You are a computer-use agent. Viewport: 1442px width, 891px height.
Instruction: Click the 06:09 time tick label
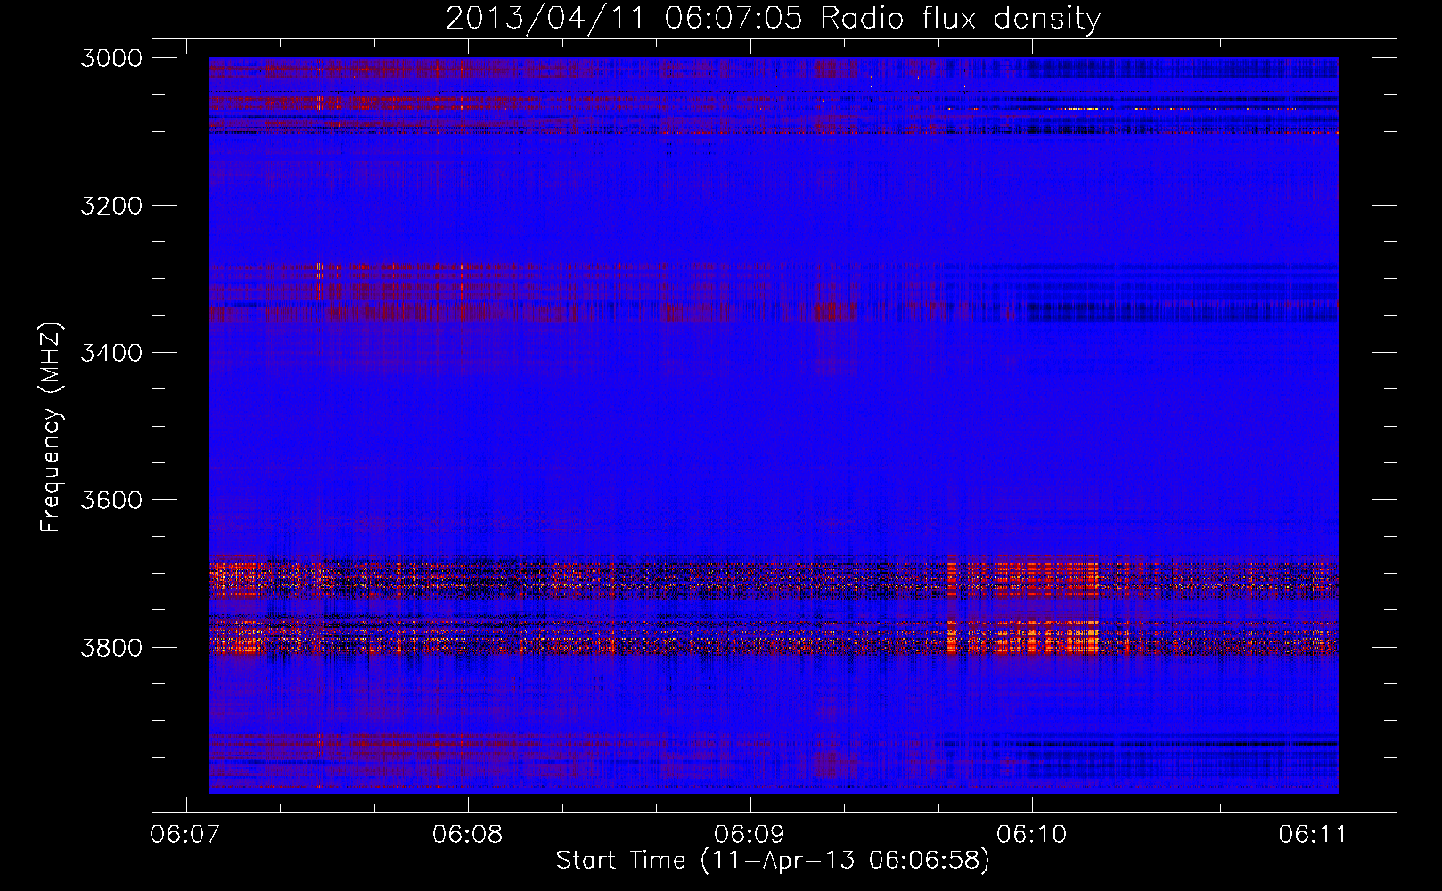click(x=750, y=834)
